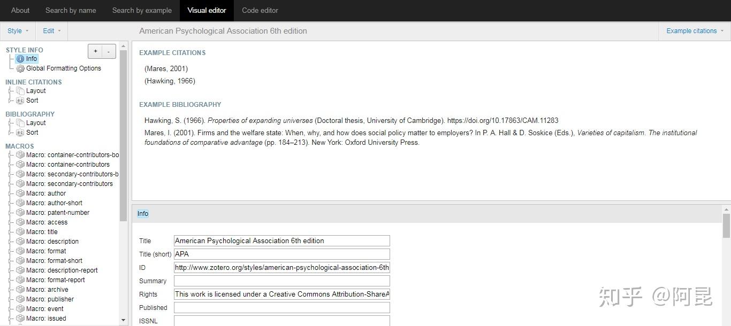Screen dimensions: 731x326
Task: Click the cube icon of Macro: archive
Action: [x=20, y=290]
